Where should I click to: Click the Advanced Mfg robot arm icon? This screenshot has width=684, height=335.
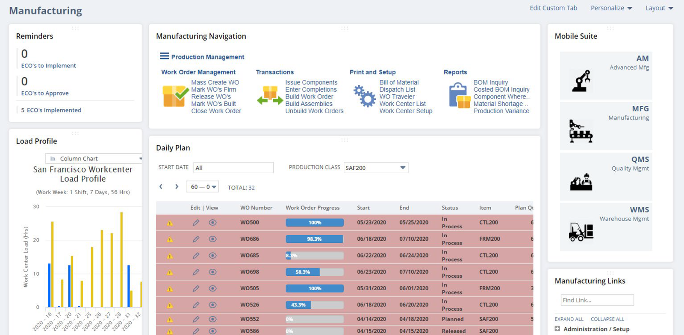point(581,81)
